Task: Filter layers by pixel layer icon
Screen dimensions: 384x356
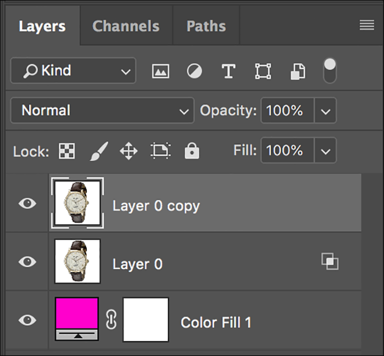Action: coord(160,72)
